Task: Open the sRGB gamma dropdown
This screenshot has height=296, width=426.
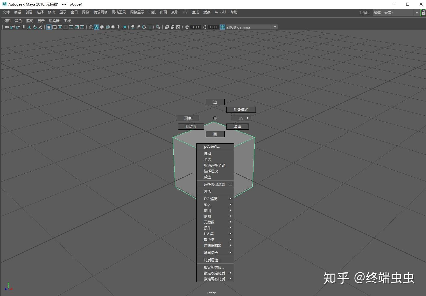Action: pos(274,27)
